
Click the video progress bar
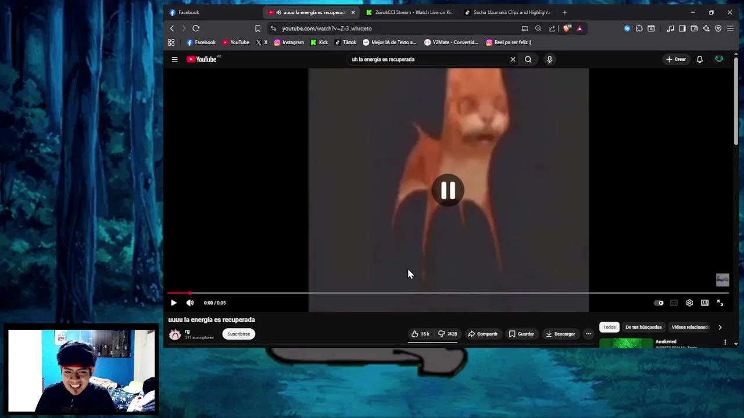[448, 293]
